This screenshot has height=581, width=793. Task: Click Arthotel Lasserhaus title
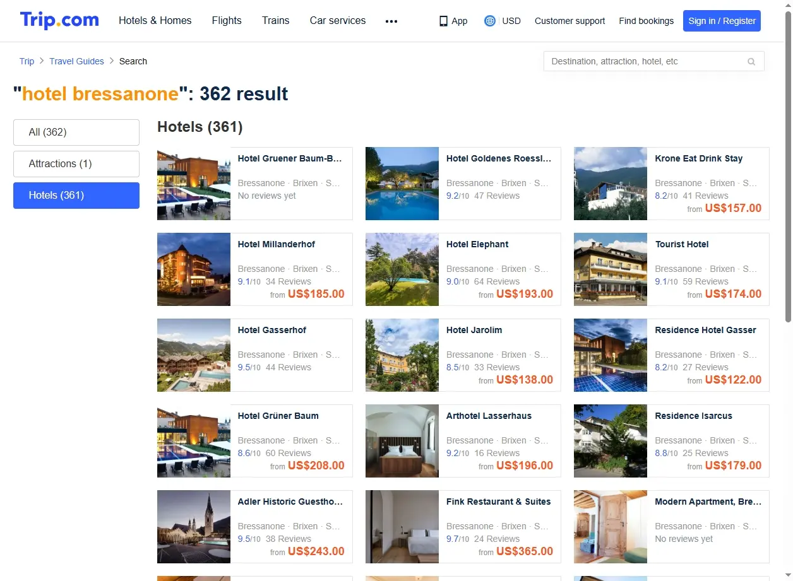pos(489,416)
